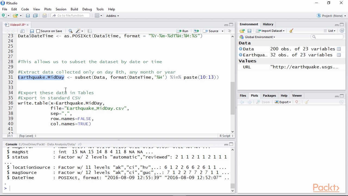Click the Go to file/function field
Image resolution: width=348 pixels, height=196 pixels.
pyautogui.click(x=70, y=16)
